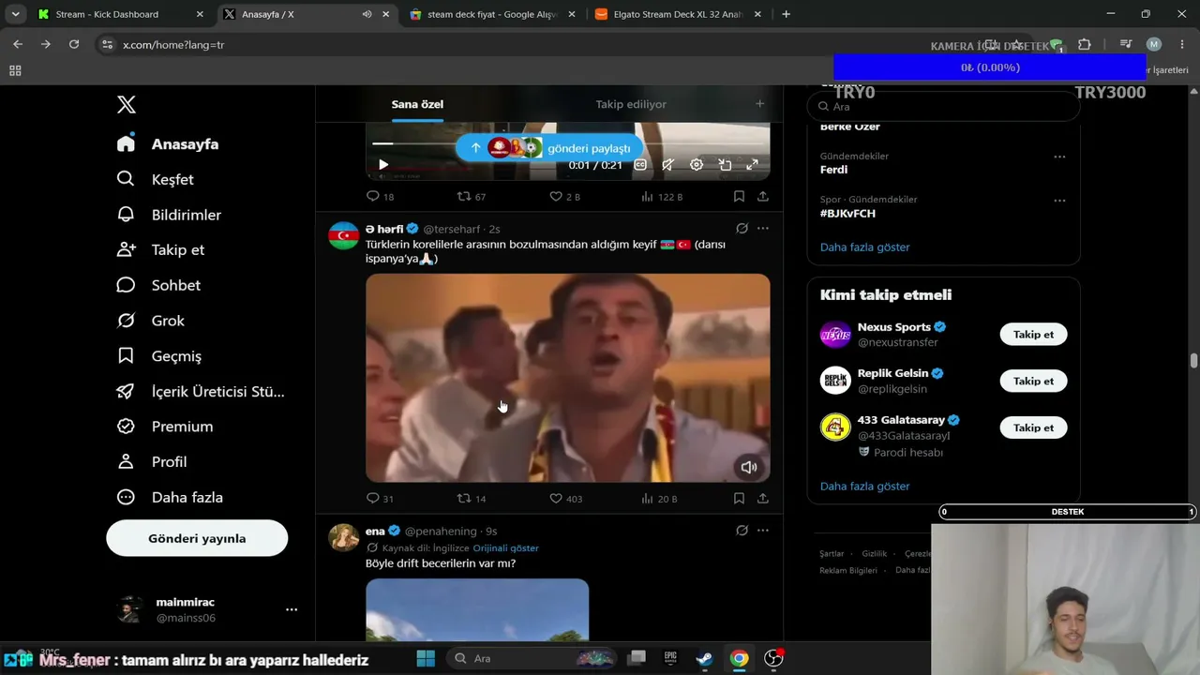The width and height of the screenshot is (1200, 675).
Task: Open the Chrome extensions menu
Action: point(1085,44)
